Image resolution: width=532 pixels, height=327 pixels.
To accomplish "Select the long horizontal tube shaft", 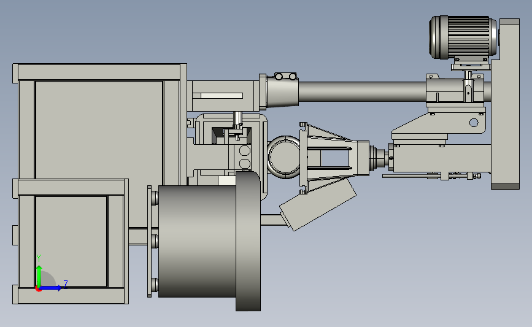I will [x=362, y=91].
